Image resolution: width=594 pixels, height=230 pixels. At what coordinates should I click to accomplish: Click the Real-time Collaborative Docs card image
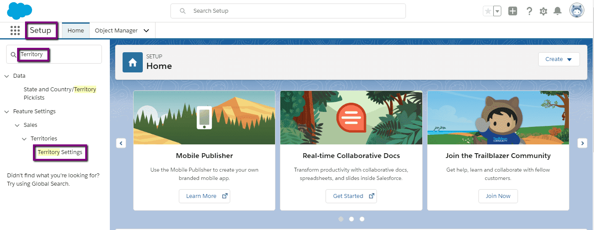[x=351, y=118]
